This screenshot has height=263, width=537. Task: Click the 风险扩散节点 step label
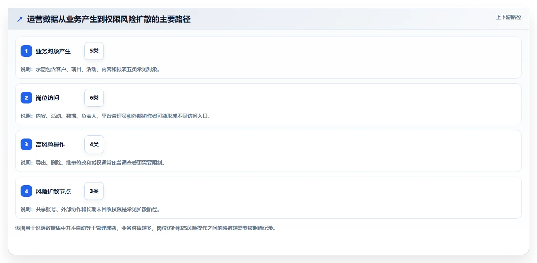coord(53,191)
